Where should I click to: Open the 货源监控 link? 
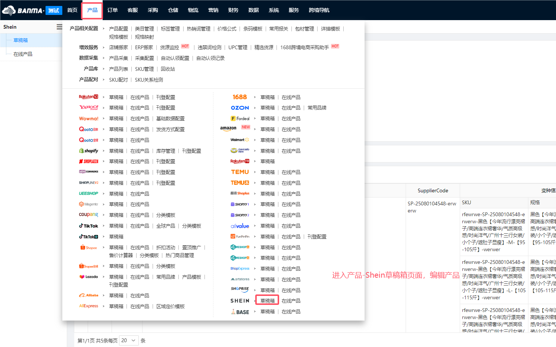[169, 47]
